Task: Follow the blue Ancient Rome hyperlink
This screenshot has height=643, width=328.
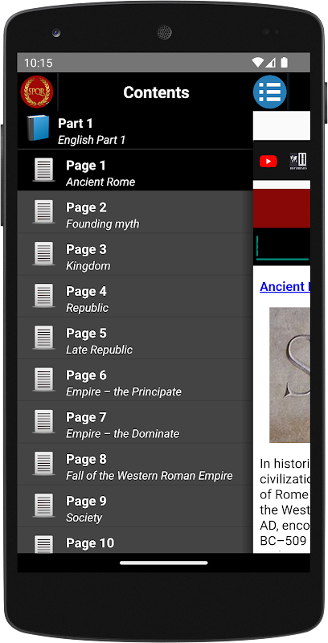Action: pyautogui.click(x=285, y=286)
